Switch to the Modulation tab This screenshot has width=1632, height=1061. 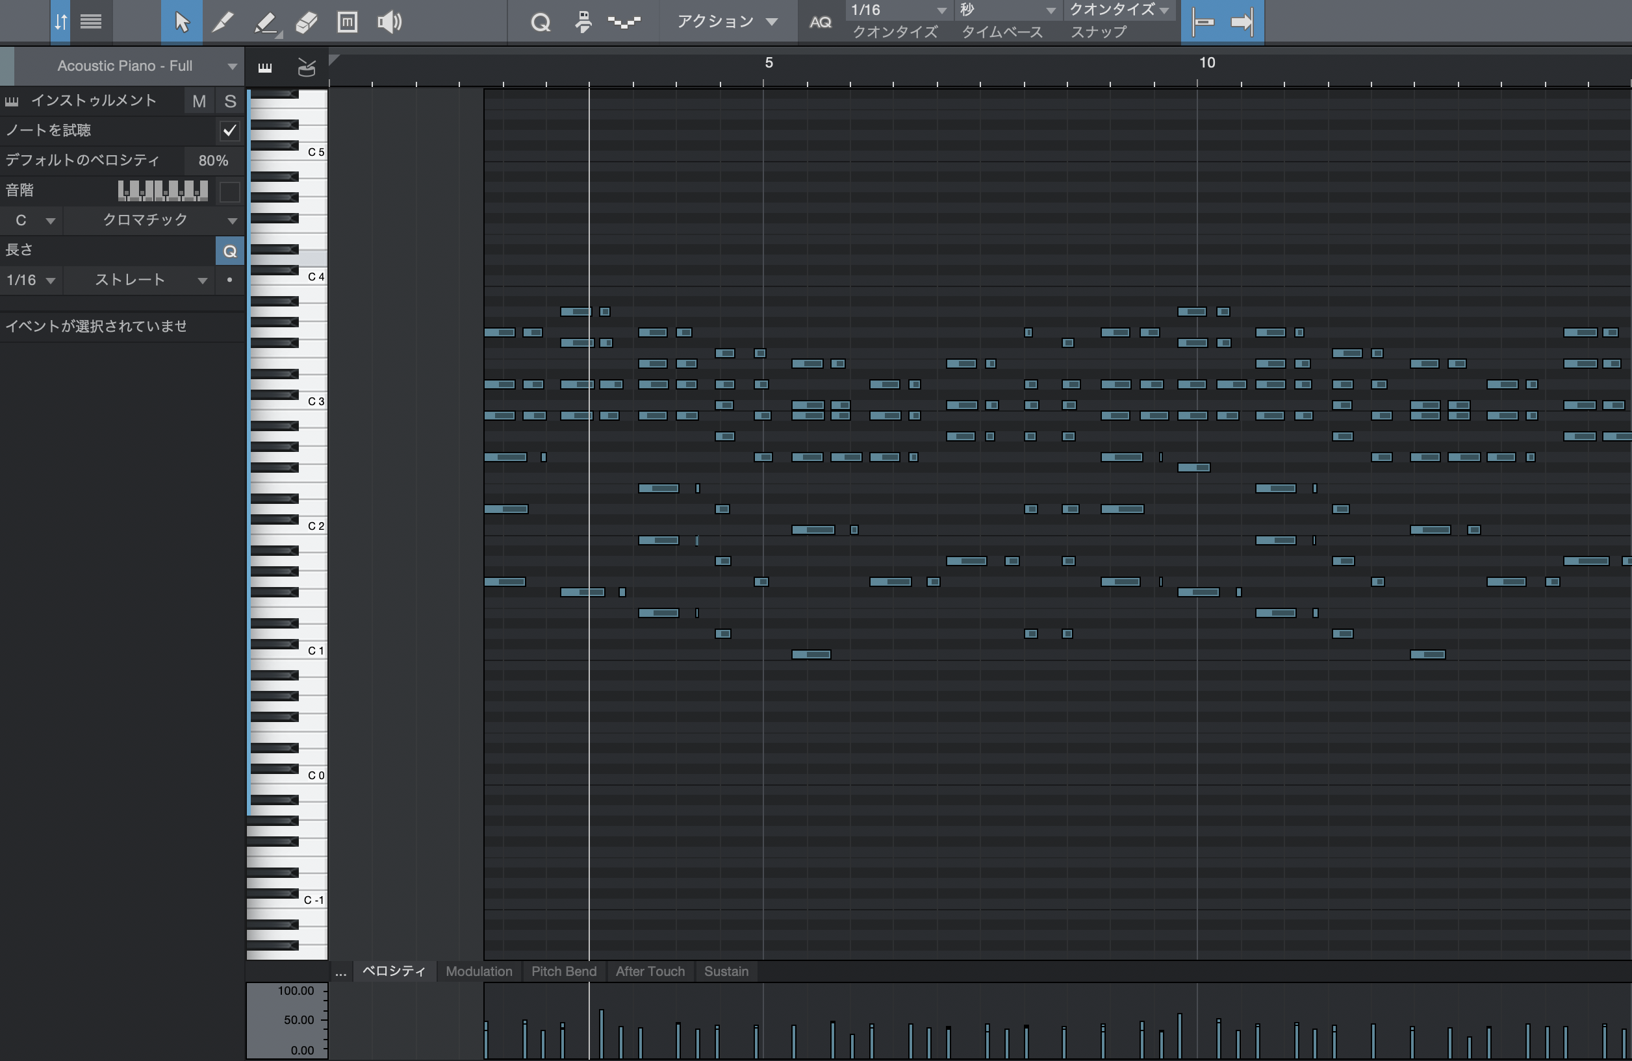click(x=479, y=971)
